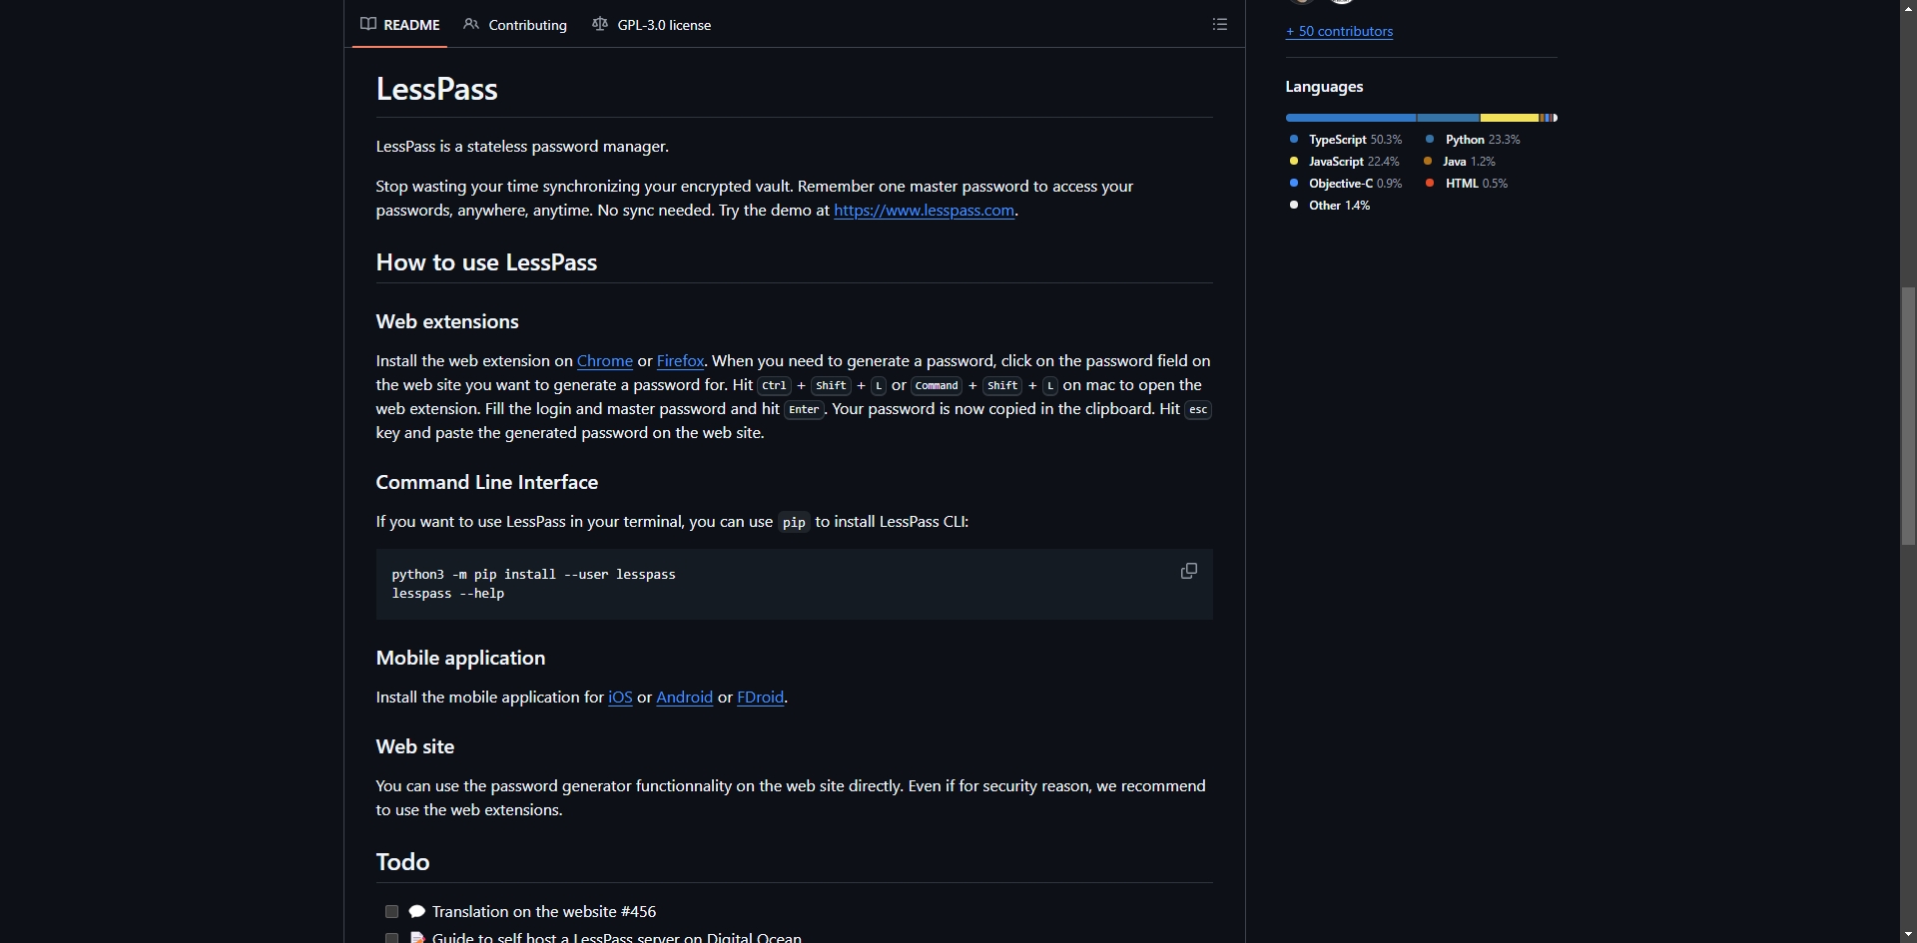This screenshot has height=943, width=1917.
Task: Click the Mobile application heading
Action: pos(460,659)
